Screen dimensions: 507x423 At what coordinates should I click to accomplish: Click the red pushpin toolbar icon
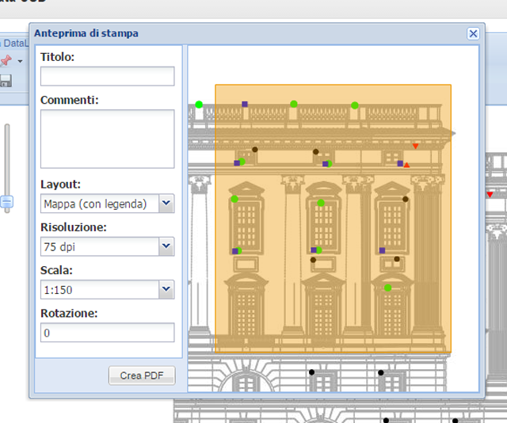(x=7, y=61)
